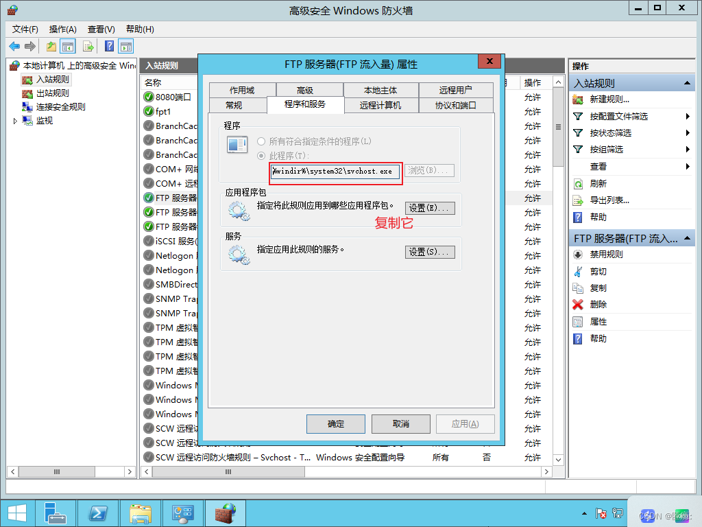
Task: Click green check icon of 8080端口 rule
Action: [x=149, y=97]
